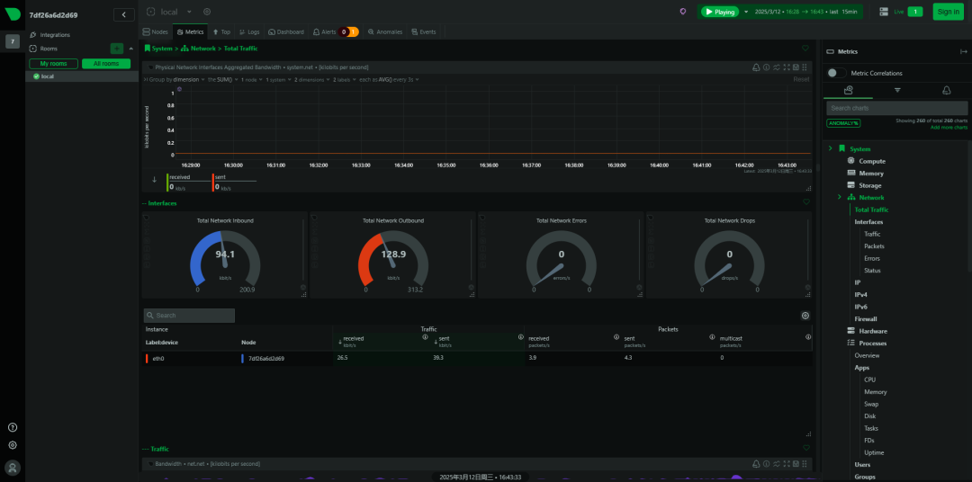
Task: Open the drag handle menu on Aggregated Bandwidth chart
Action: point(805,67)
